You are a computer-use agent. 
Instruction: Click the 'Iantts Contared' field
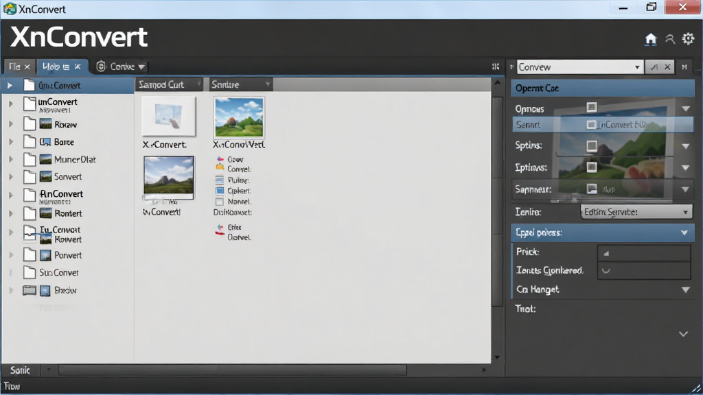tap(644, 270)
